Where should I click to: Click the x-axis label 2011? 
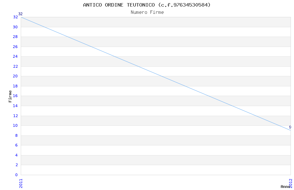pos(21,183)
